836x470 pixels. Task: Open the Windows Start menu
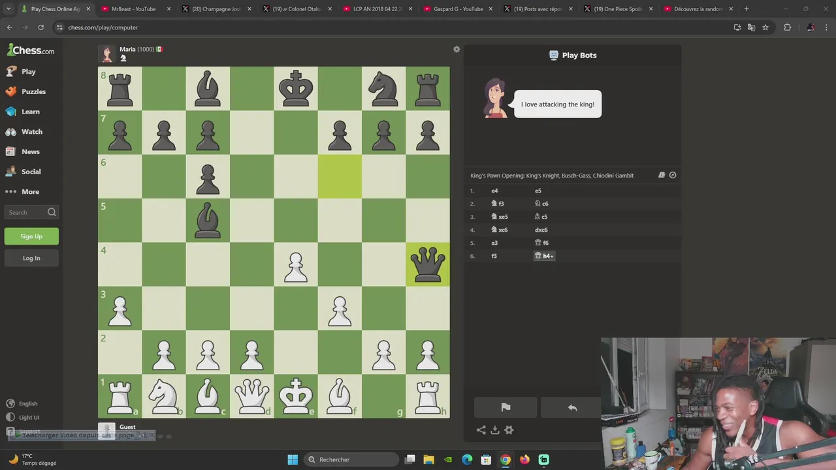coord(293,460)
